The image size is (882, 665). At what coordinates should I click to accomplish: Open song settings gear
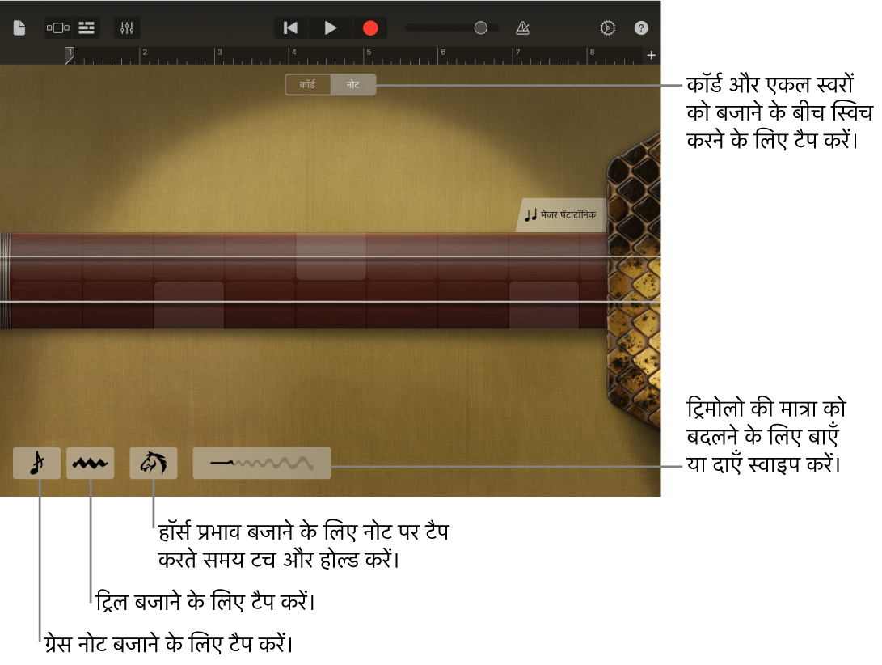[608, 28]
